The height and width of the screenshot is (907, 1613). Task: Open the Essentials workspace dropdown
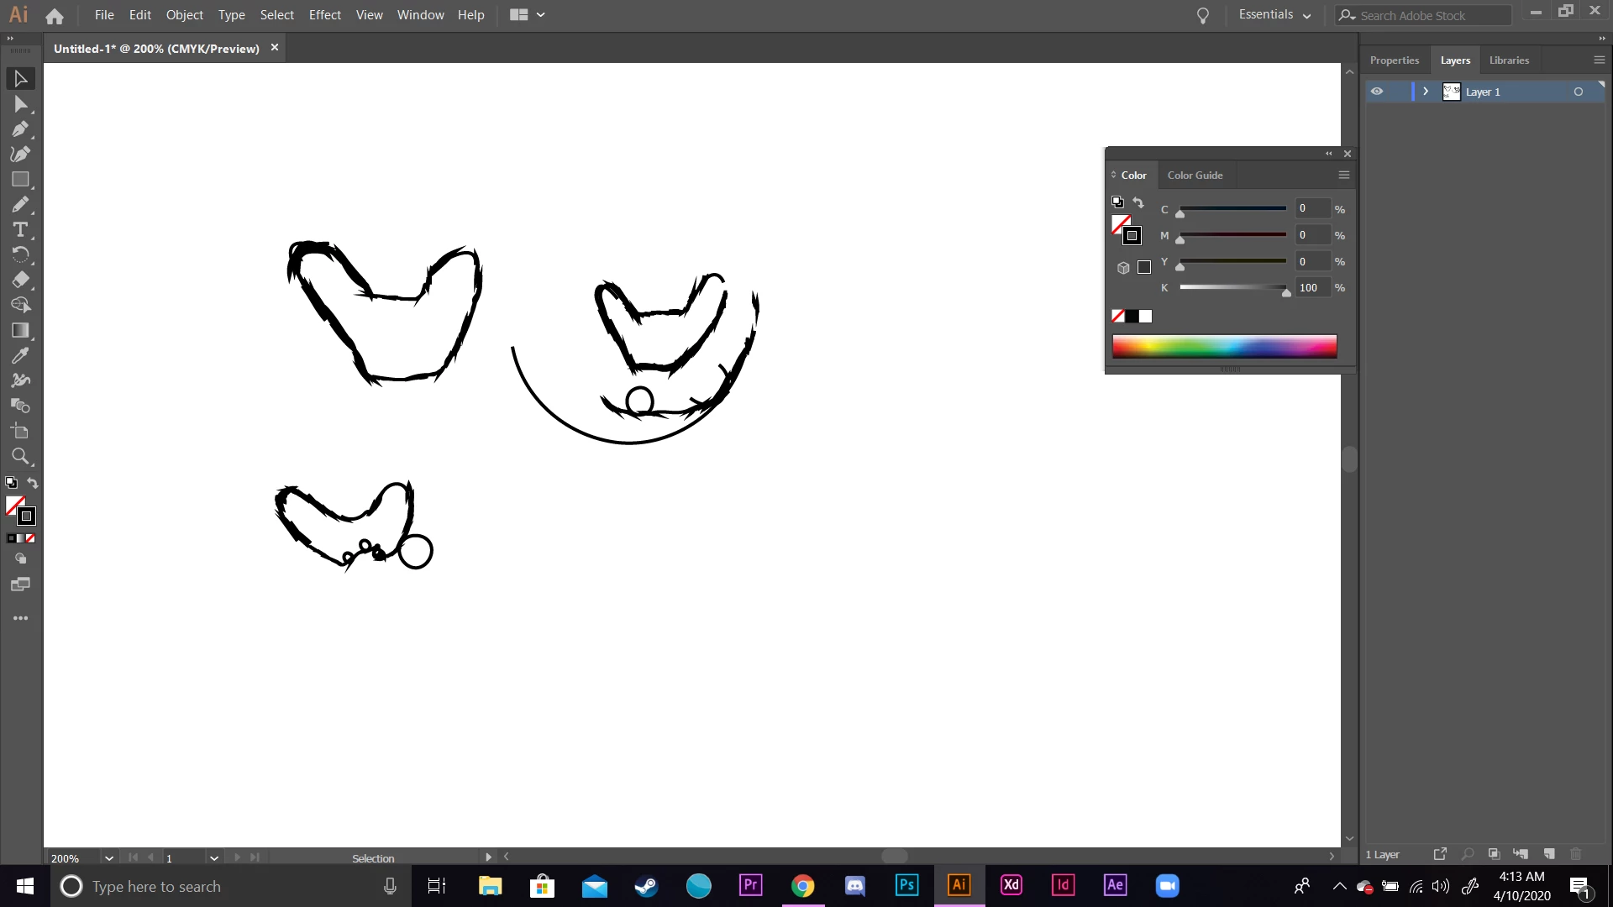coord(1274,15)
